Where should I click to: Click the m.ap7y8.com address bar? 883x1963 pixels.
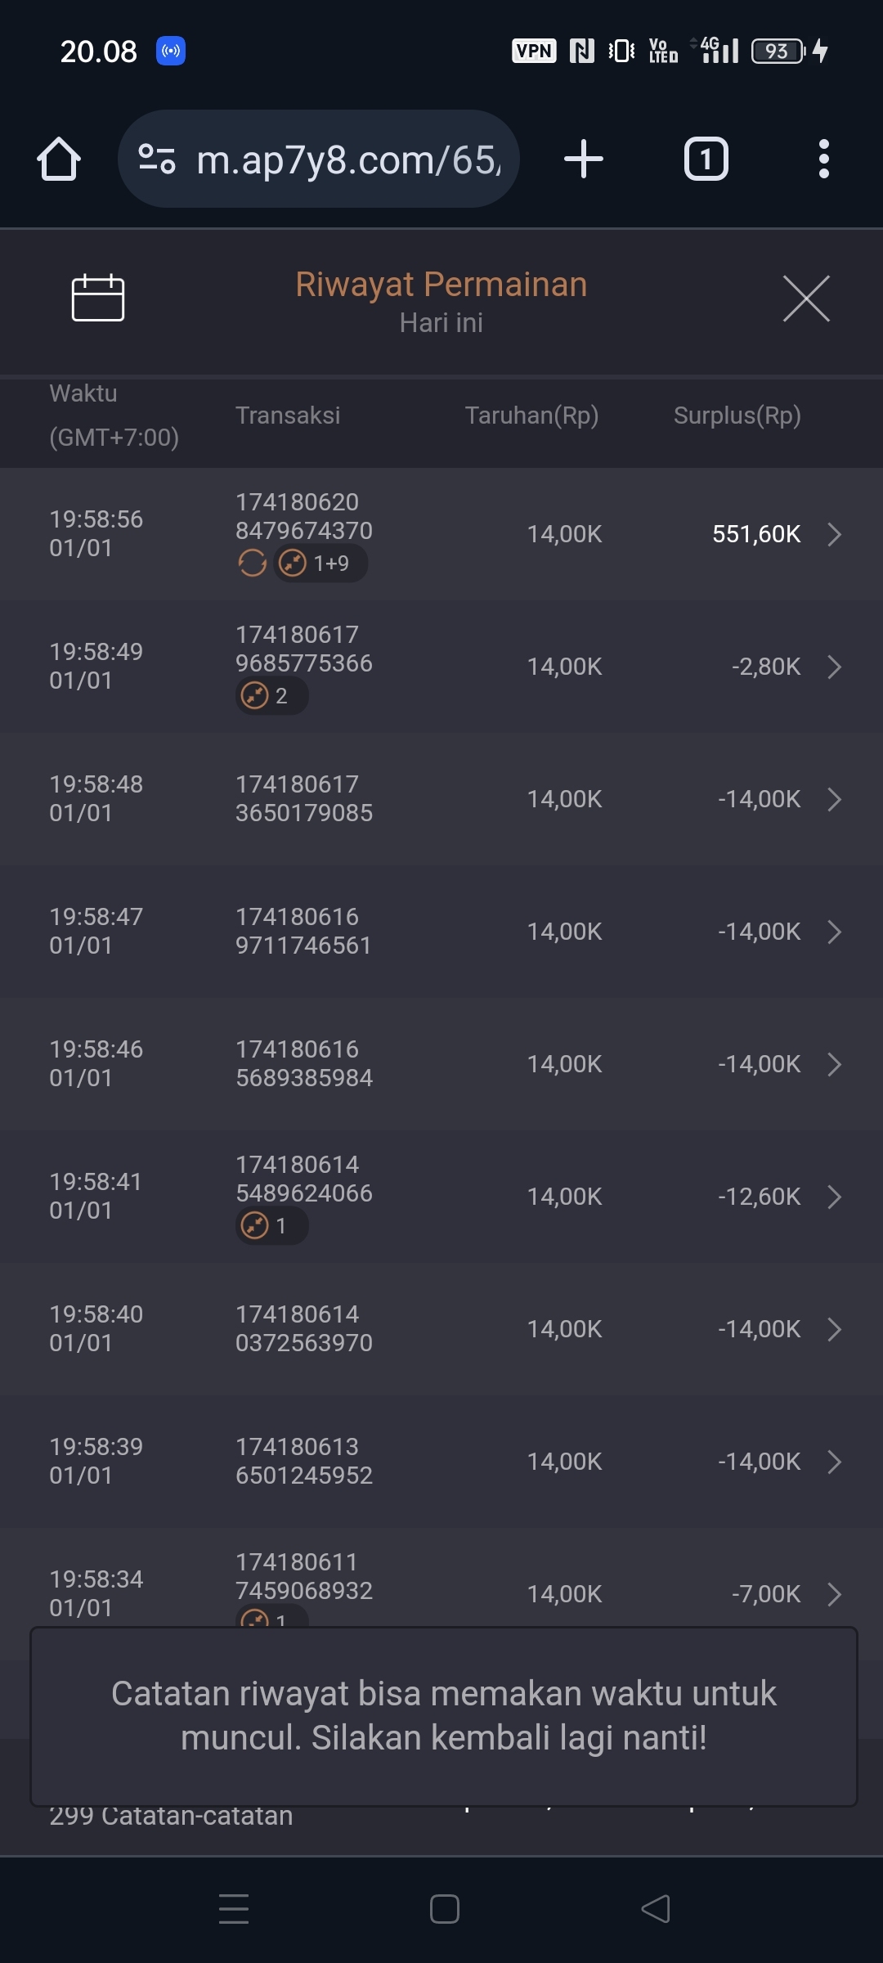click(347, 159)
